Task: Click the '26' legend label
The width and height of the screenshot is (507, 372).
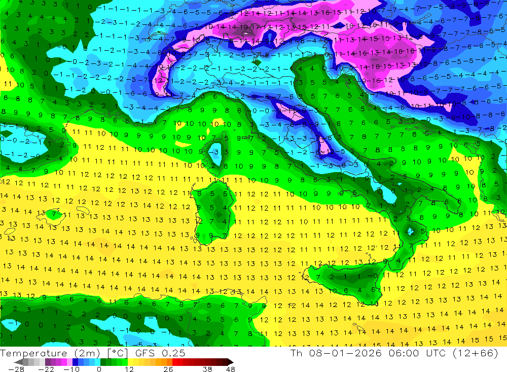Action: [x=168, y=369]
